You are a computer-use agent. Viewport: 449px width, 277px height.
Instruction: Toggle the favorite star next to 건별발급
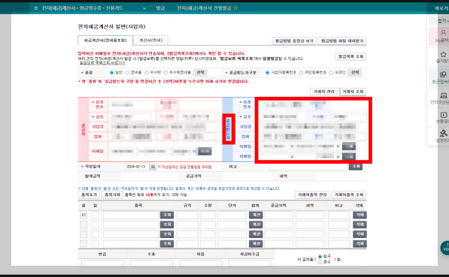[x=235, y=8]
